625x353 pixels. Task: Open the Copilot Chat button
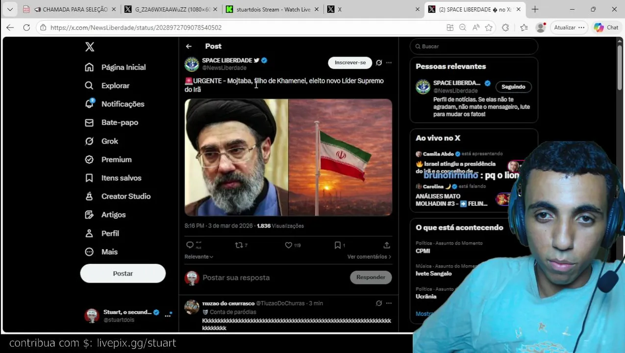pyautogui.click(x=607, y=27)
